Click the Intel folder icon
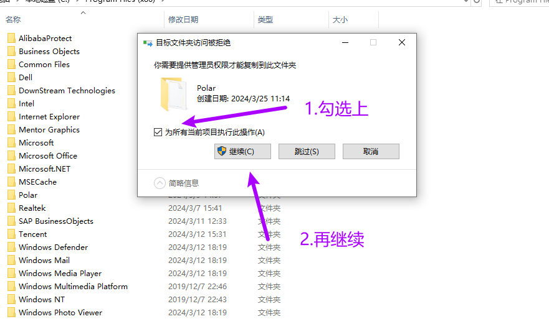549x319 pixels. coord(12,103)
